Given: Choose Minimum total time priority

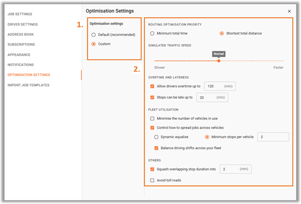Looking at the screenshot, I should pyautogui.click(x=152, y=33).
